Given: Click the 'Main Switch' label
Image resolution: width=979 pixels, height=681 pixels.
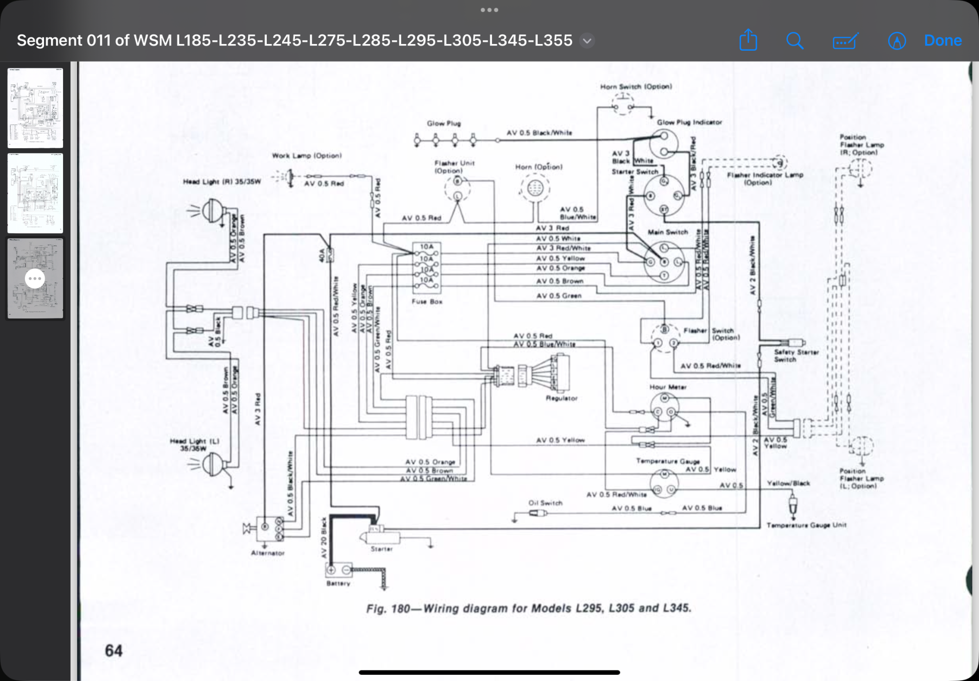Looking at the screenshot, I should [668, 232].
